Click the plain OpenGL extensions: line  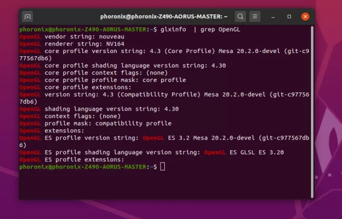[x=52, y=131]
